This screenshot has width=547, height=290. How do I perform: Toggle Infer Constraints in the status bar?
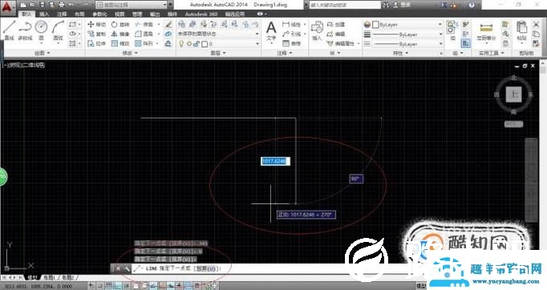point(91,286)
